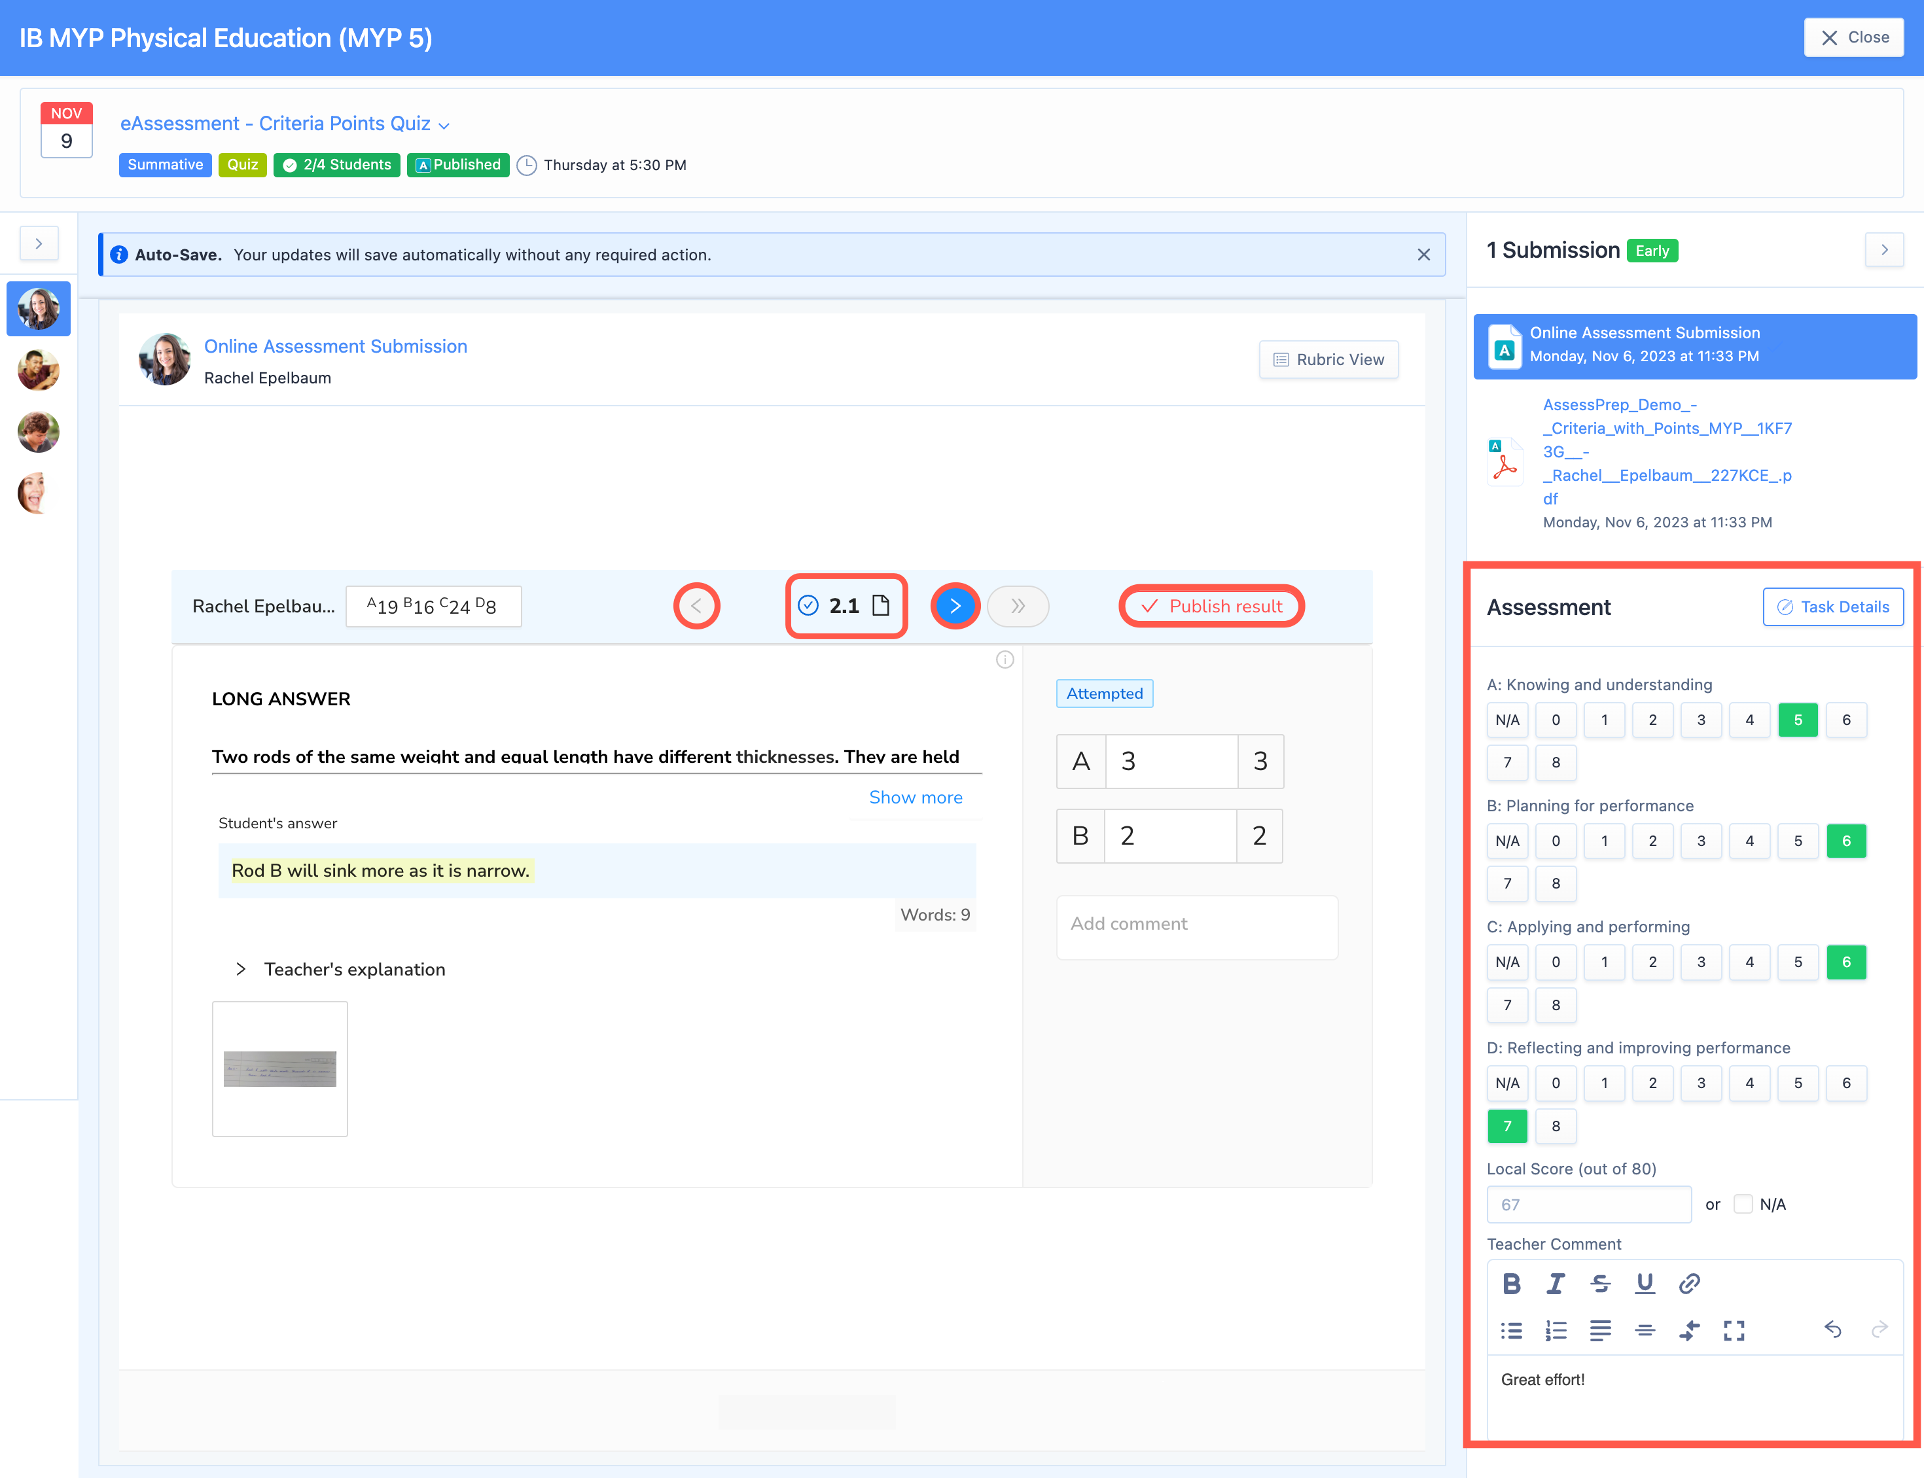Switch to Rubric View
This screenshot has height=1478, width=1924.
[x=1328, y=360]
